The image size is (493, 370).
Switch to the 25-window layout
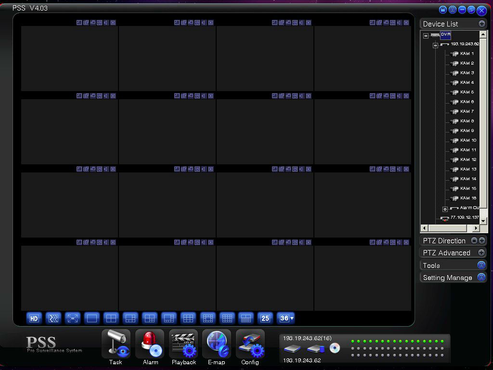point(265,318)
